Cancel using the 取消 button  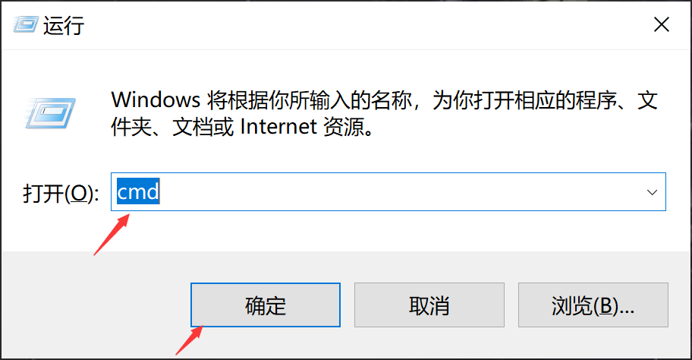click(x=429, y=305)
